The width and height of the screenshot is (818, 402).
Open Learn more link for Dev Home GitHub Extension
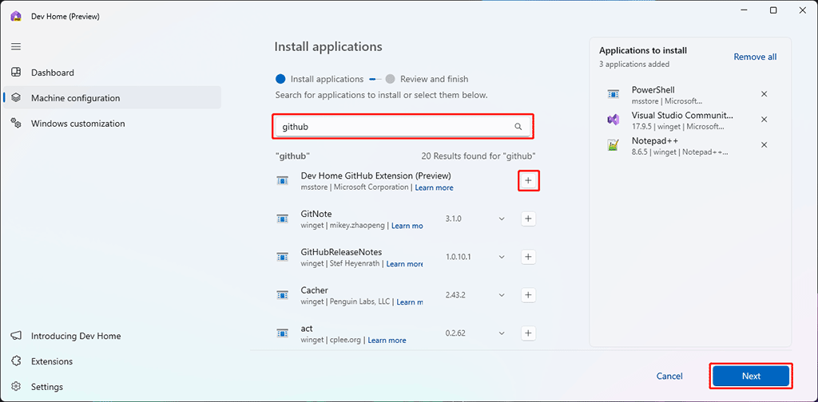434,188
